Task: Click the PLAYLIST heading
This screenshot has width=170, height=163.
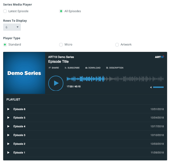Action: (13, 99)
